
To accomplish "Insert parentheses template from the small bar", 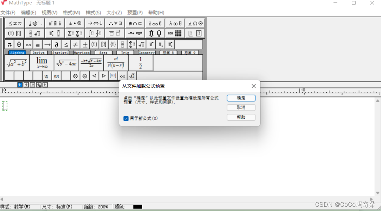I will pos(94,45).
